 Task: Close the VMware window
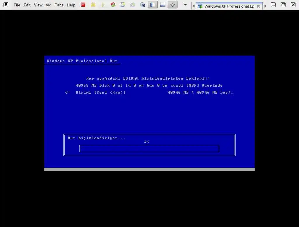click(293, 5)
